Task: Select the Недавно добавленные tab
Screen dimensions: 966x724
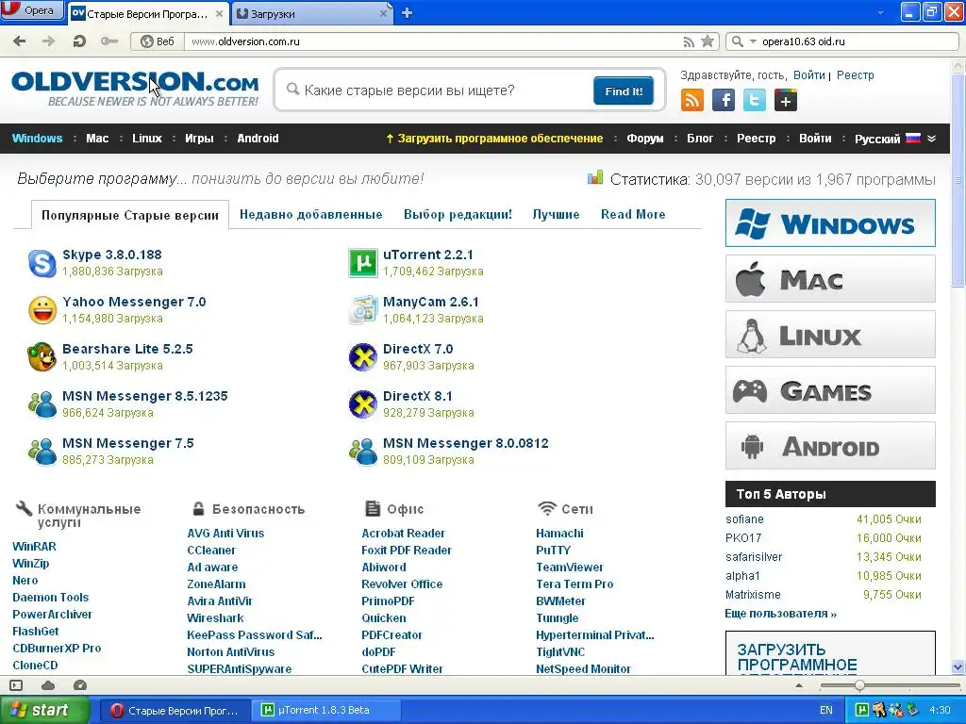Action: (x=310, y=214)
